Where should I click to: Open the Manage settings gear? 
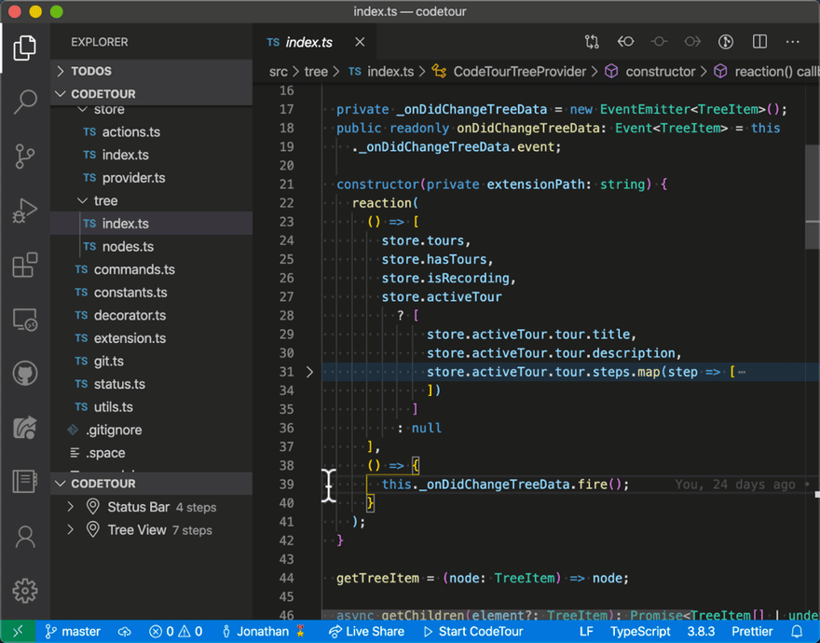[x=24, y=591]
